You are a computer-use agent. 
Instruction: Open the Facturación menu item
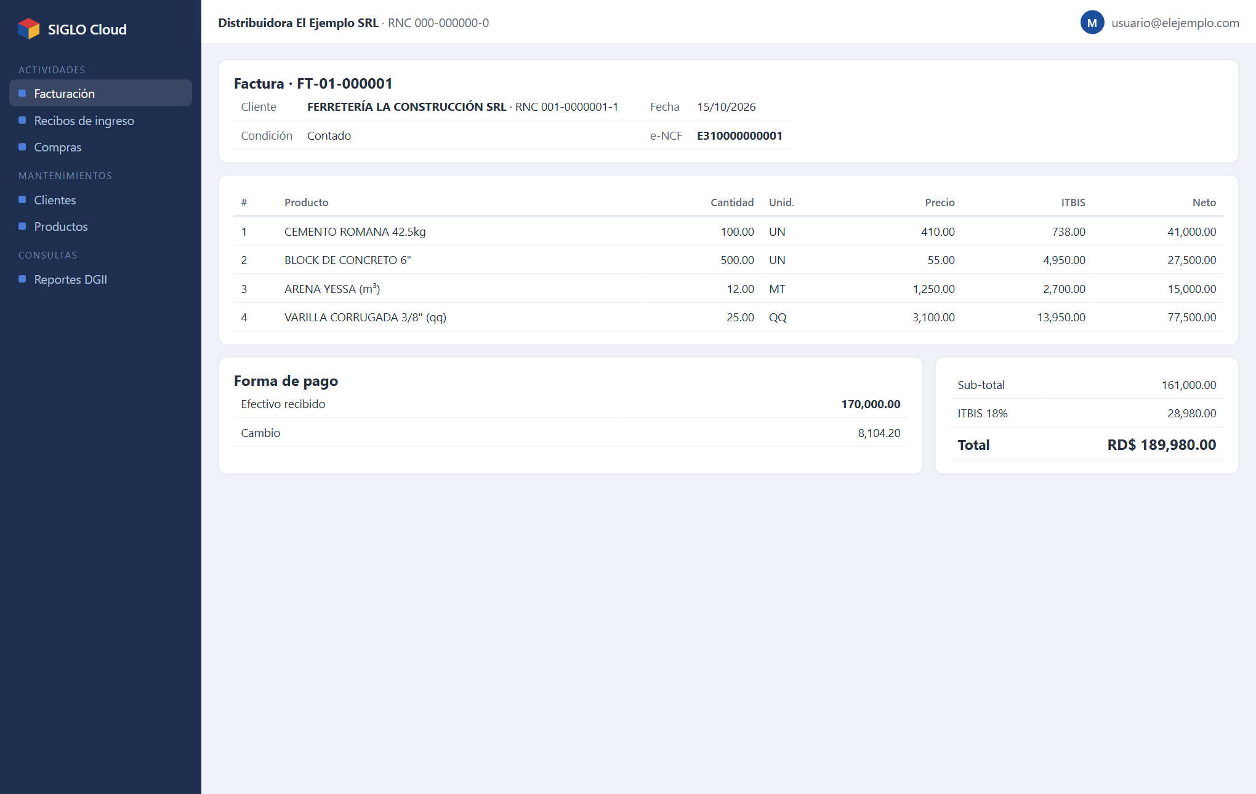click(x=100, y=93)
